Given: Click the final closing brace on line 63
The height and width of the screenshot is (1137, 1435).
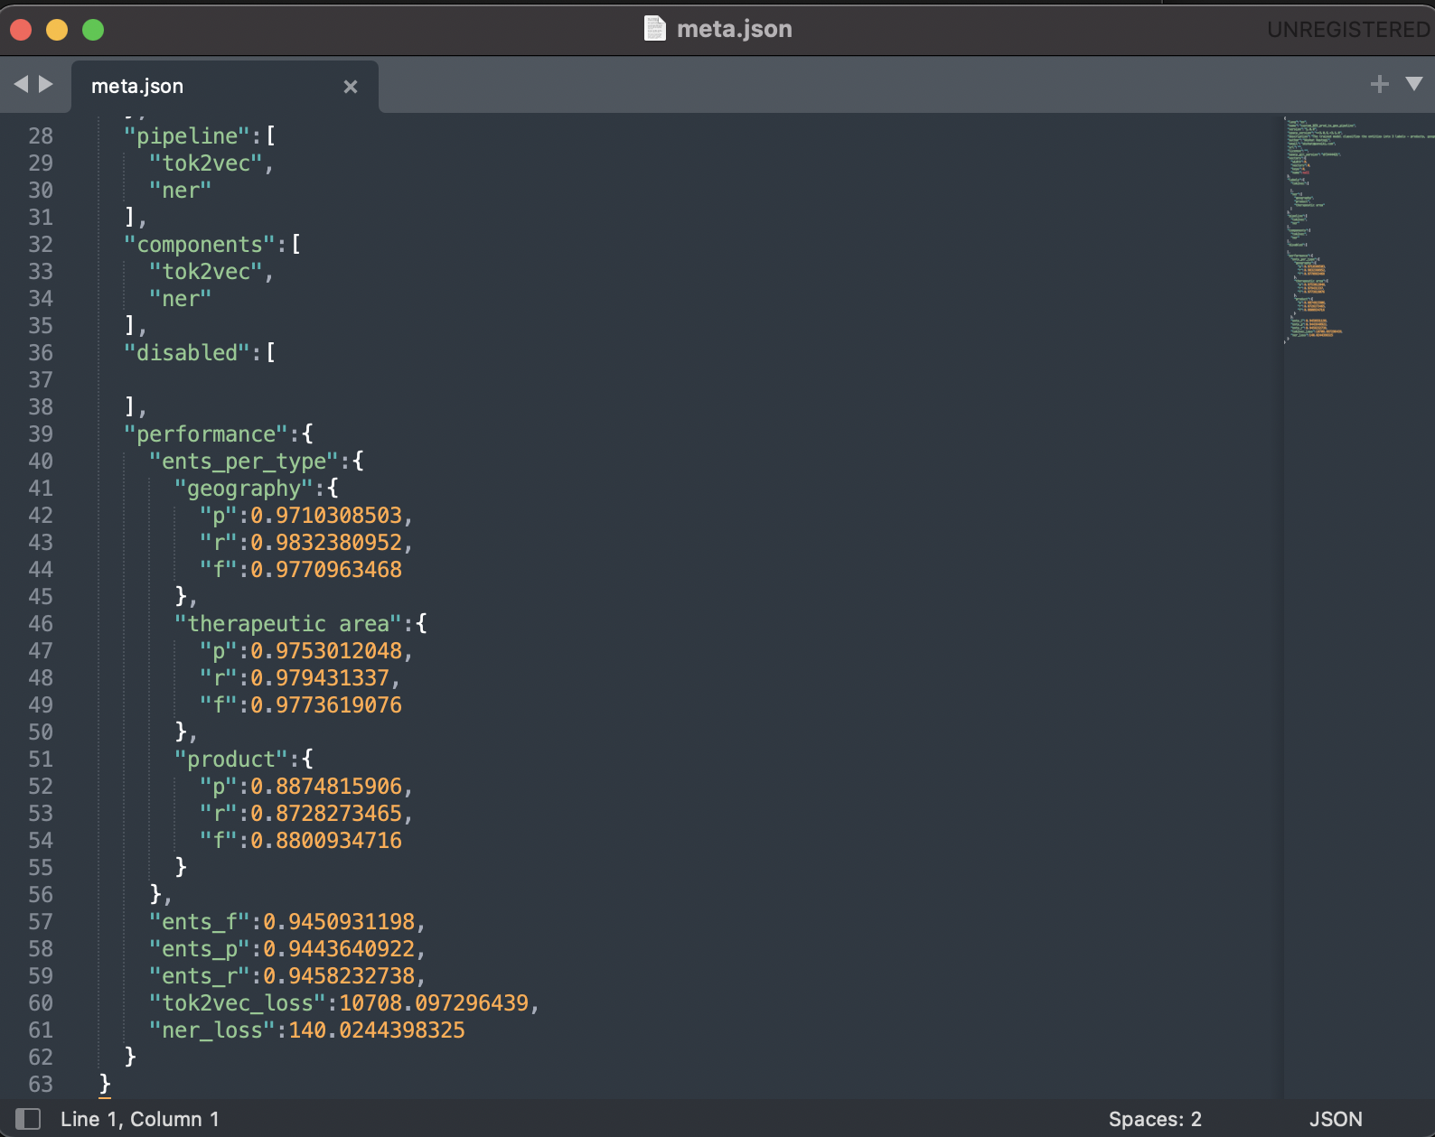Looking at the screenshot, I should (105, 1084).
